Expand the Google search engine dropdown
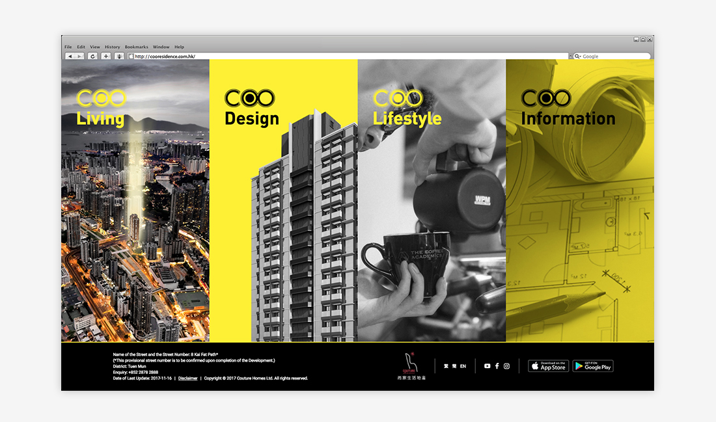 [577, 57]
